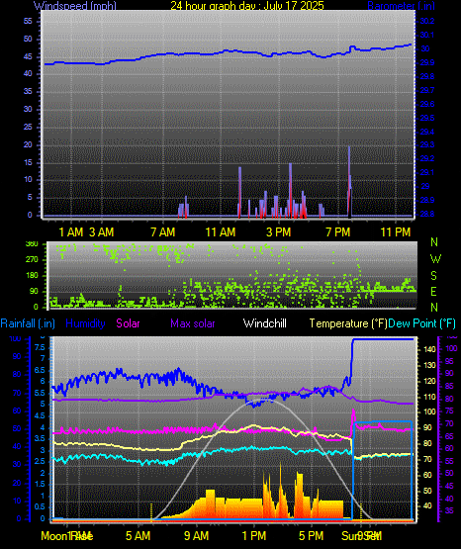Click the Windspeed (mph) axis title
Screen dimensions: 461x549
[75, 6]
